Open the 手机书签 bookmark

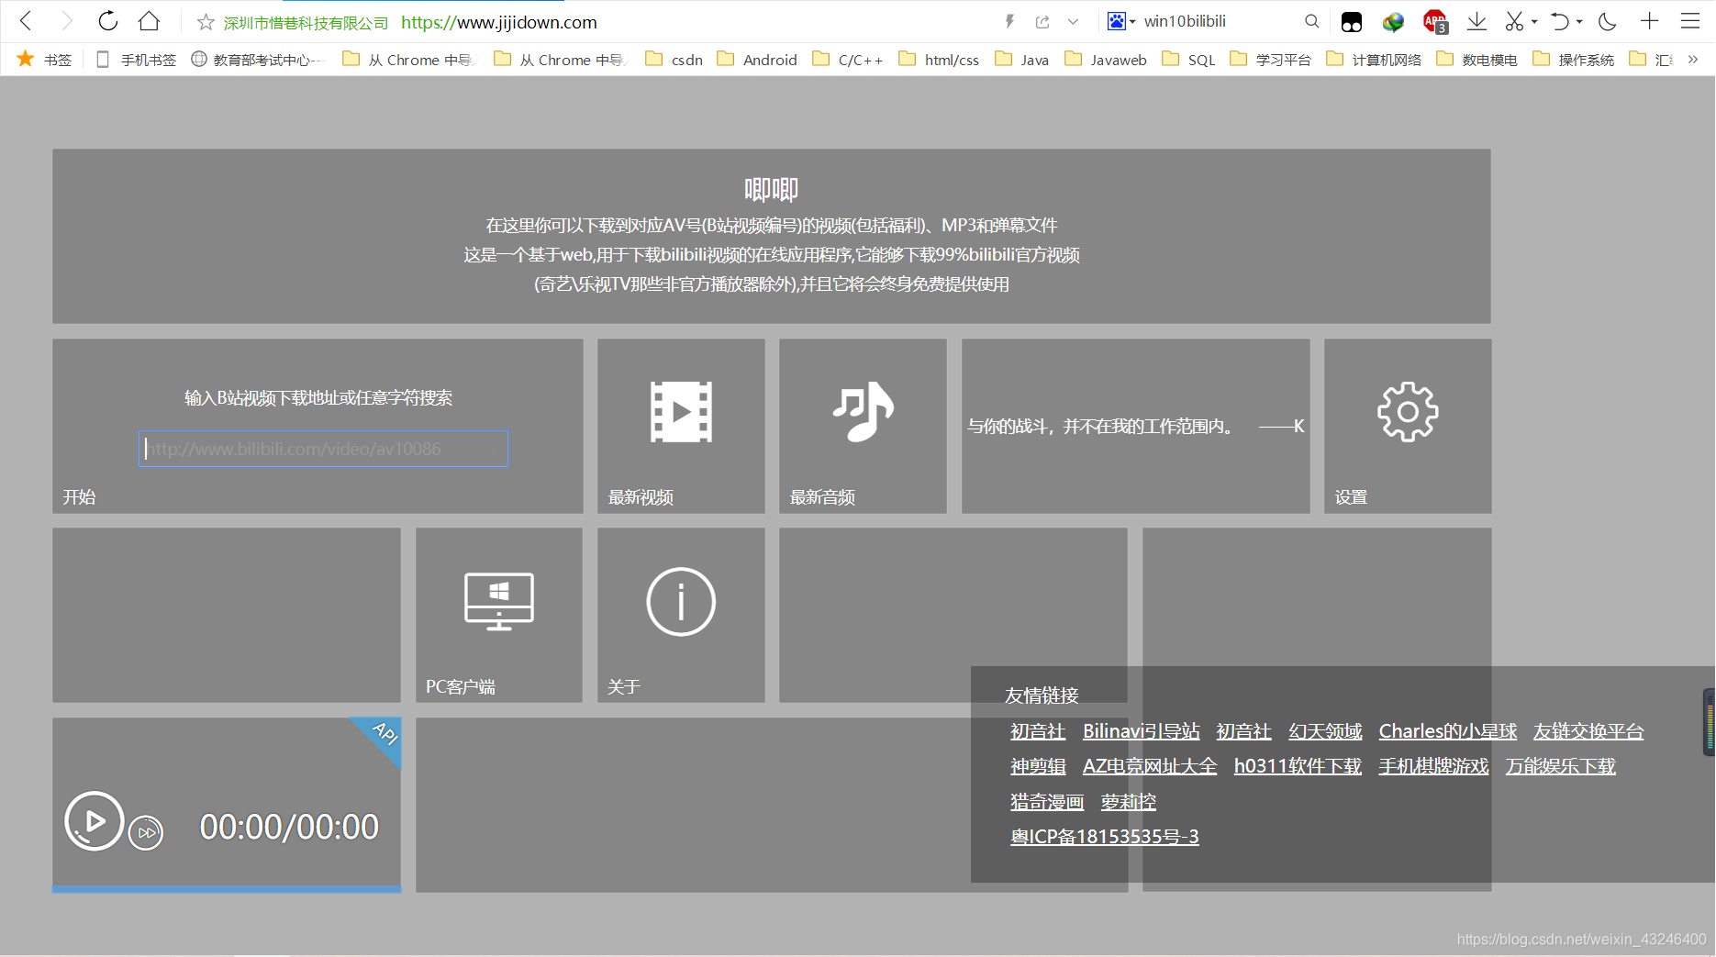coord(136,60)
